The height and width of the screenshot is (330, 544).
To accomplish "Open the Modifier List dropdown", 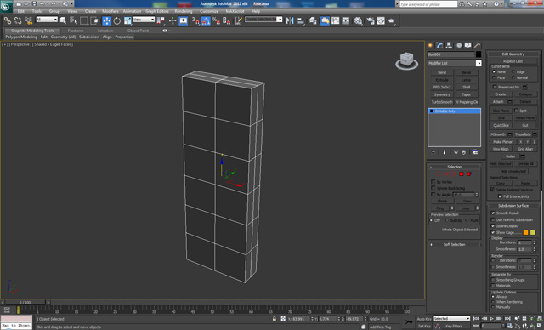I will click(x=455, y=63).
